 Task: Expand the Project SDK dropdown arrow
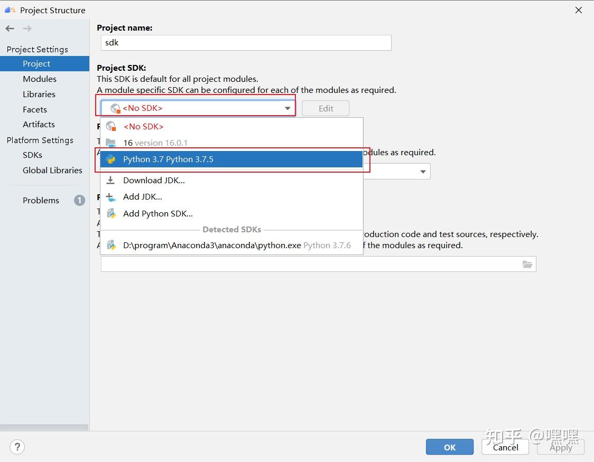click(x=287, y=108)
